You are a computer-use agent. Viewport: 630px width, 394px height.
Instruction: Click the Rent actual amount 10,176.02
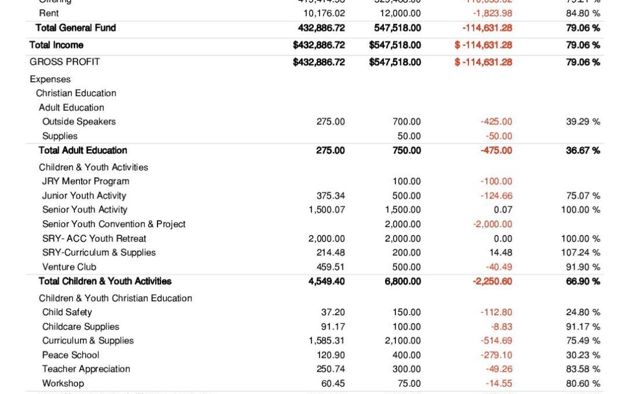point(324,13)
